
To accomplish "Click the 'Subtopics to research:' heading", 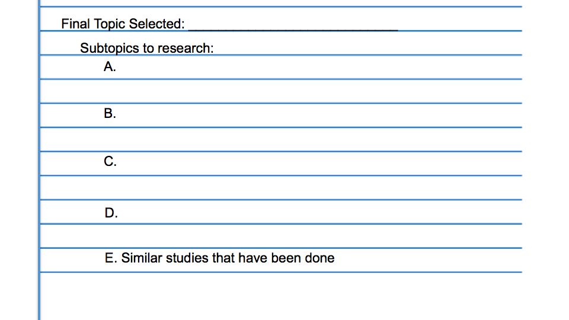I will [146, 48].
